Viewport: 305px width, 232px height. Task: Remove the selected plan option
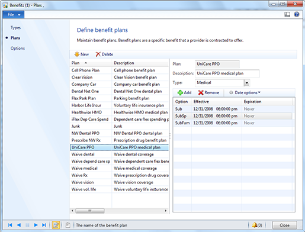click(x=208, y=92)
